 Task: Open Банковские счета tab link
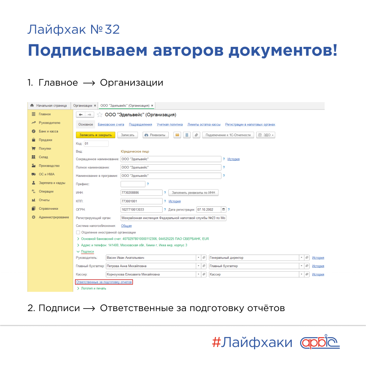pyautogui.click(x=111, y=124)
